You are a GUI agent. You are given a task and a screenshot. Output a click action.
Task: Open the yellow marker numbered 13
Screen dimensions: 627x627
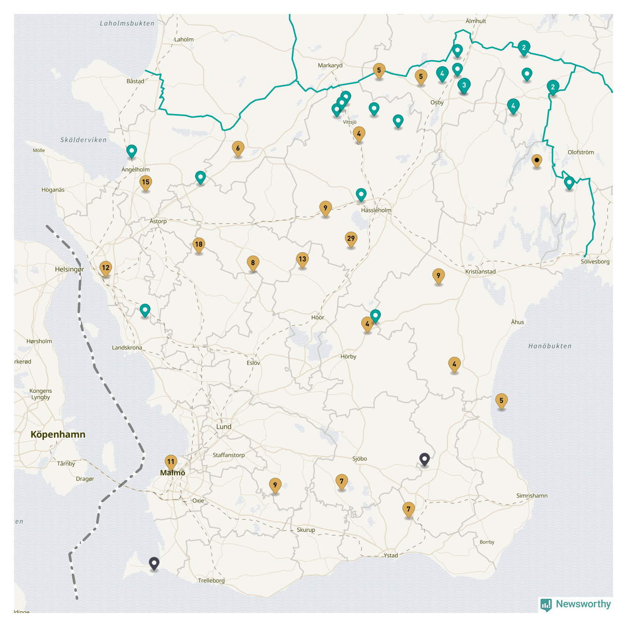(x=302, y=259)
